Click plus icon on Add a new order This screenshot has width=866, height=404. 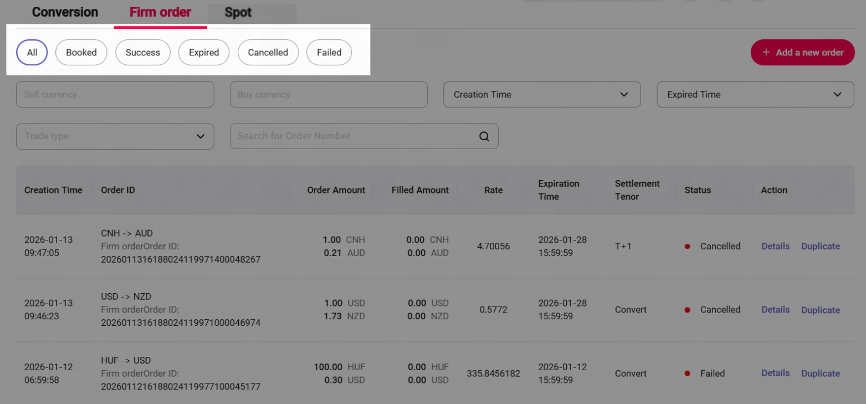[x=766, y=52]
